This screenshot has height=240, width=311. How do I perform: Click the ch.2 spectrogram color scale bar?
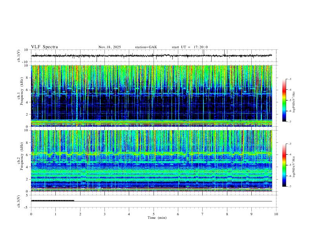[284, 165]
